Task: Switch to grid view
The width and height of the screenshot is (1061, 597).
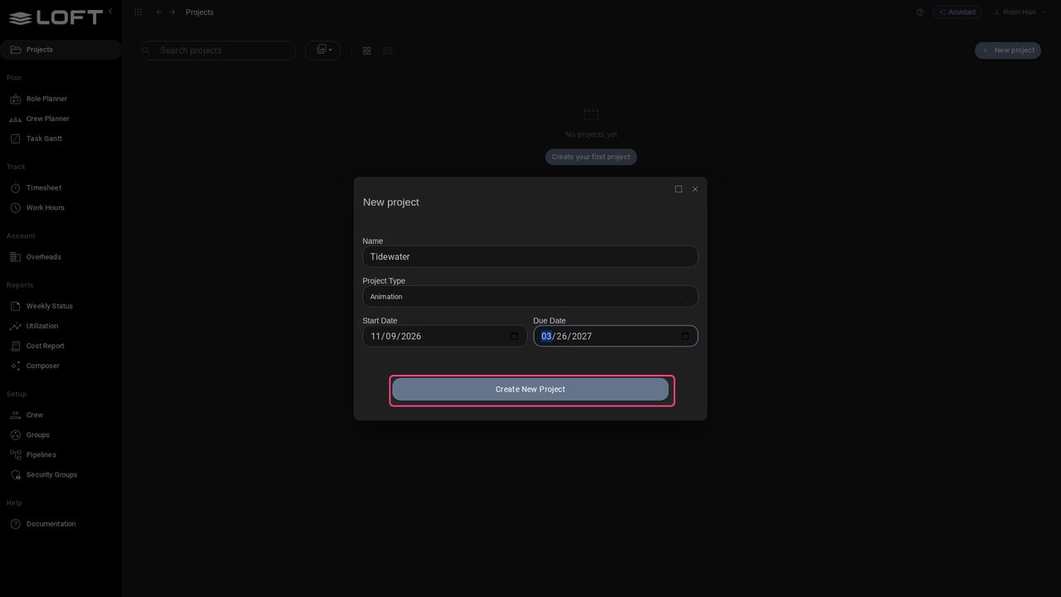Action: [x=366, y=51]
